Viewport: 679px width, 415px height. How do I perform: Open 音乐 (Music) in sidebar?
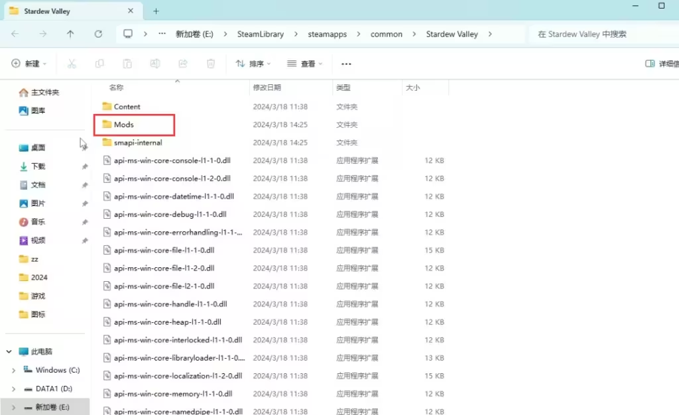(x=32, y=222)
